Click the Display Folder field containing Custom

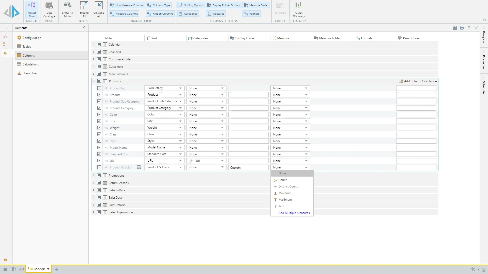(x=248, y=167)
